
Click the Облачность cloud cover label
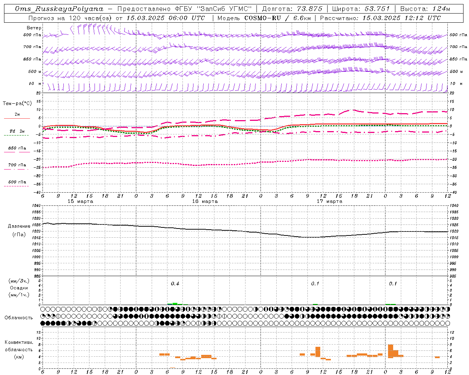click(x=19, y=318)
